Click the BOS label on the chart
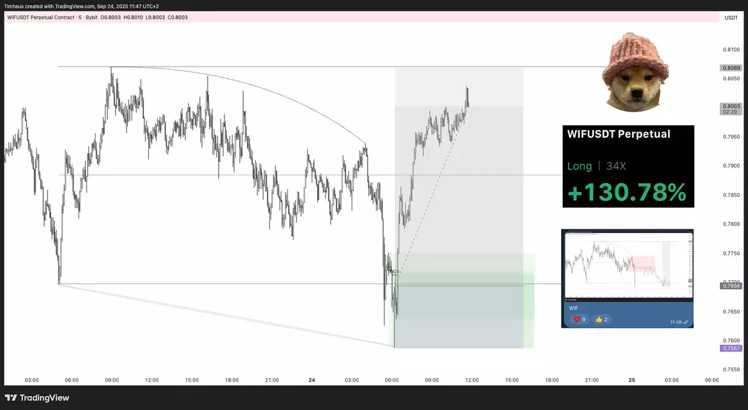 tap(394, 272)
